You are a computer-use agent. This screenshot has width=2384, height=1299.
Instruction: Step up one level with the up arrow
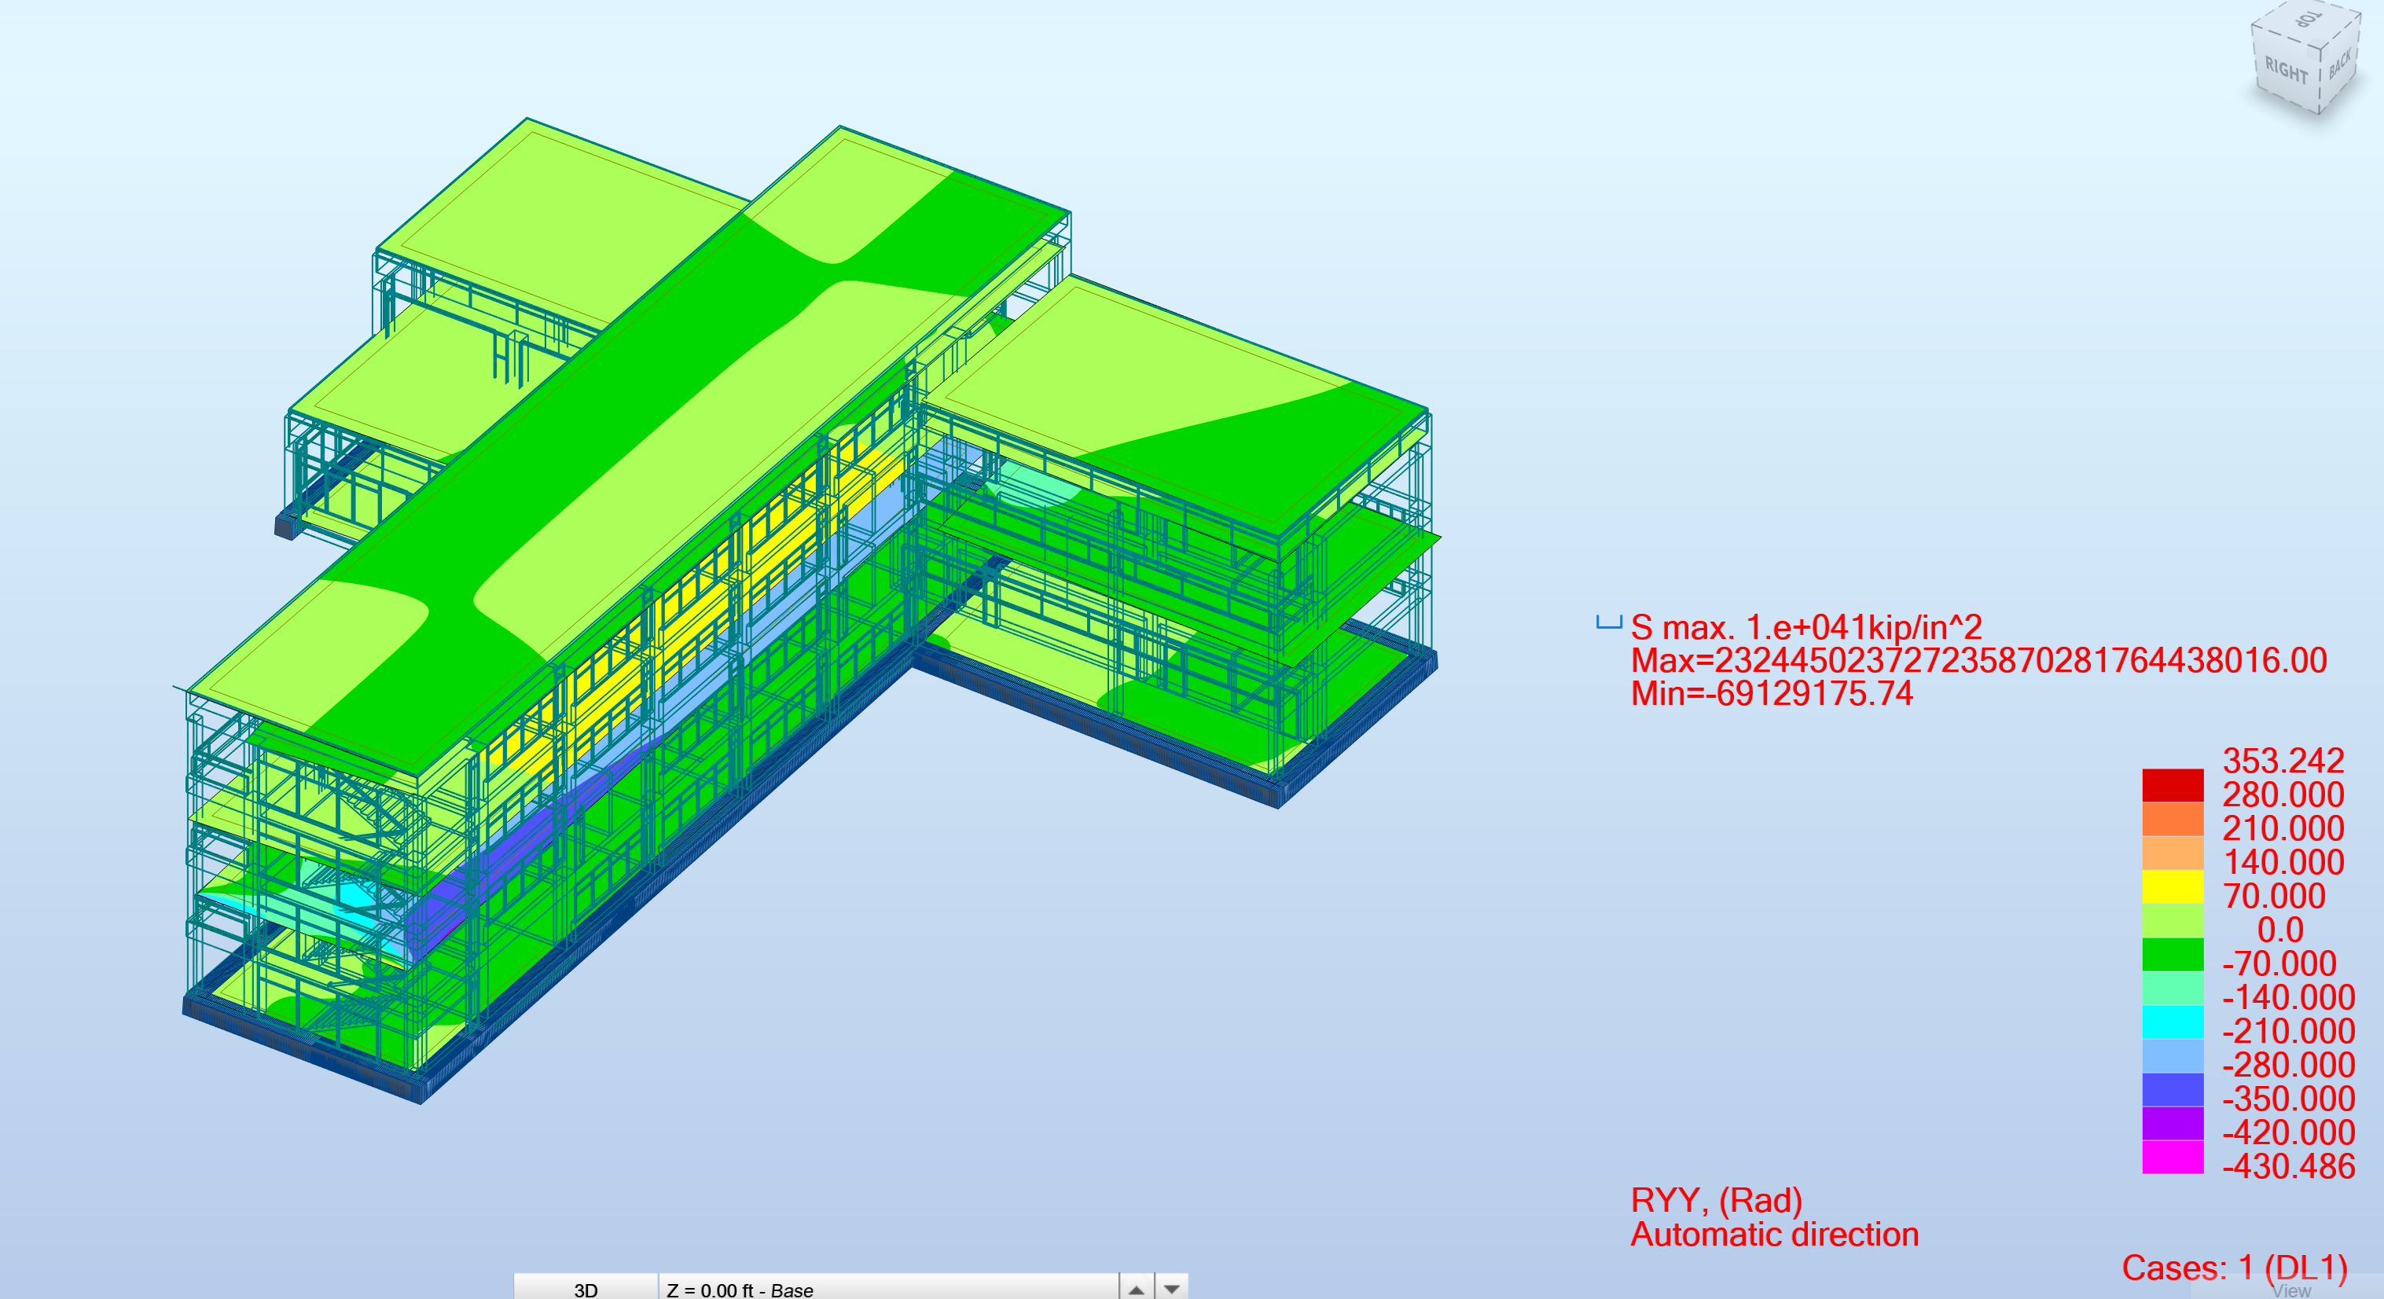coord(1137,1289)
